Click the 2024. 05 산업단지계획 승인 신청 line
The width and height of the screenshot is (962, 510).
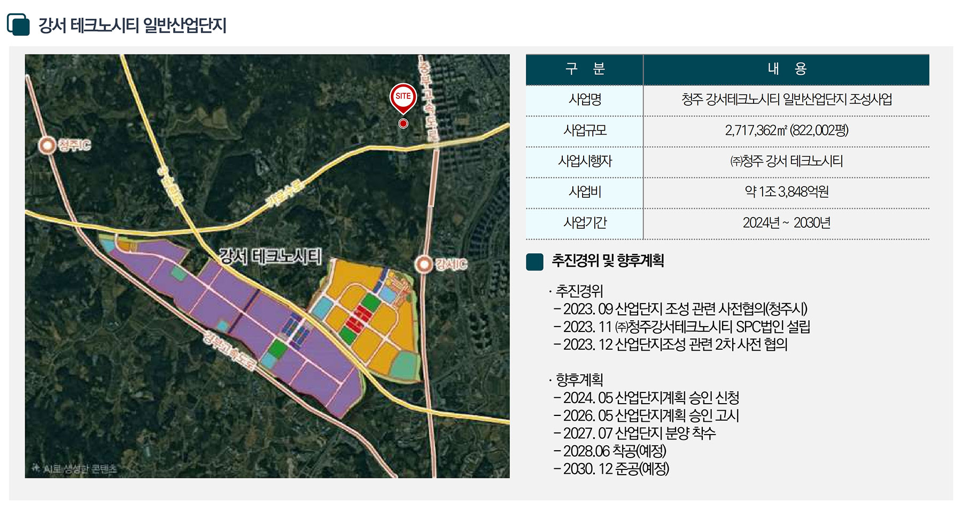coord(647,398)
